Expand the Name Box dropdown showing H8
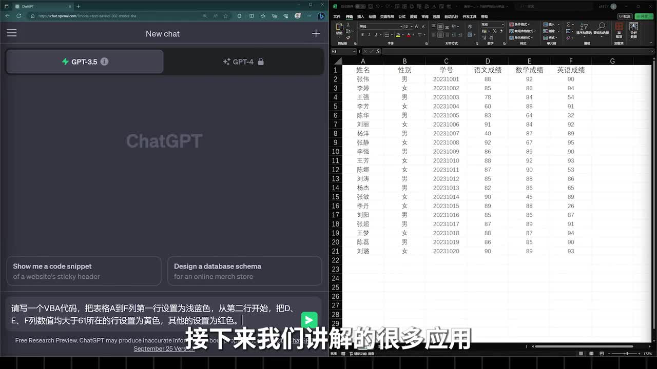Viewport: 657px width, 369px height. (x=354, y=51)
